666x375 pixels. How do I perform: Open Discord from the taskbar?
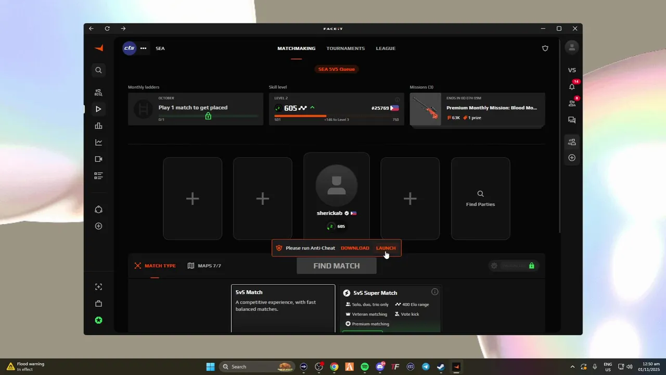(x=380, y=367)
